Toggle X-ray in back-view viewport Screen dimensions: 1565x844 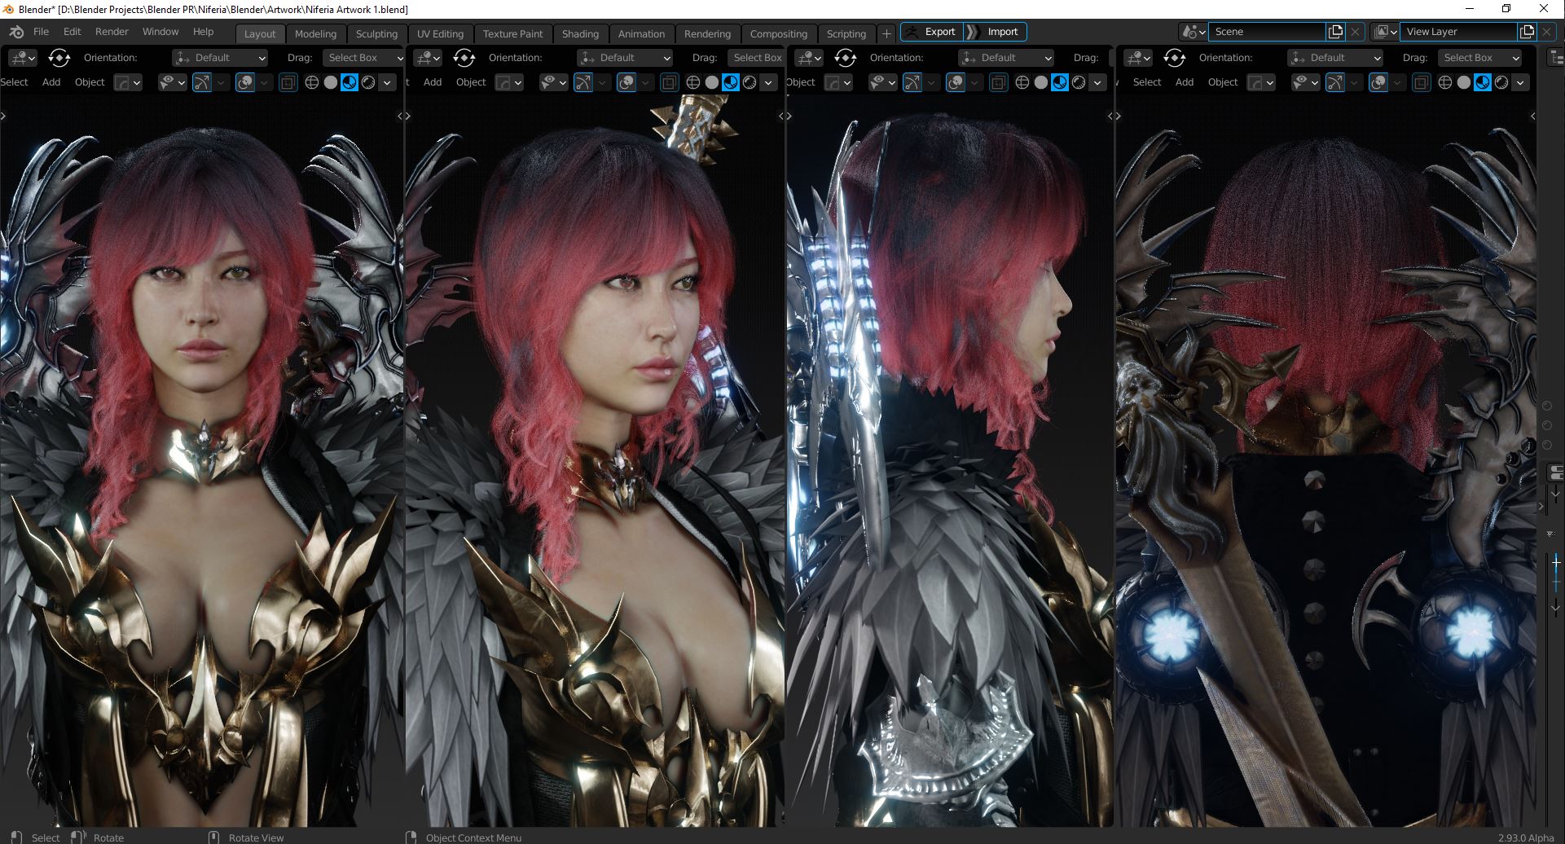(x=1421, y=82)
